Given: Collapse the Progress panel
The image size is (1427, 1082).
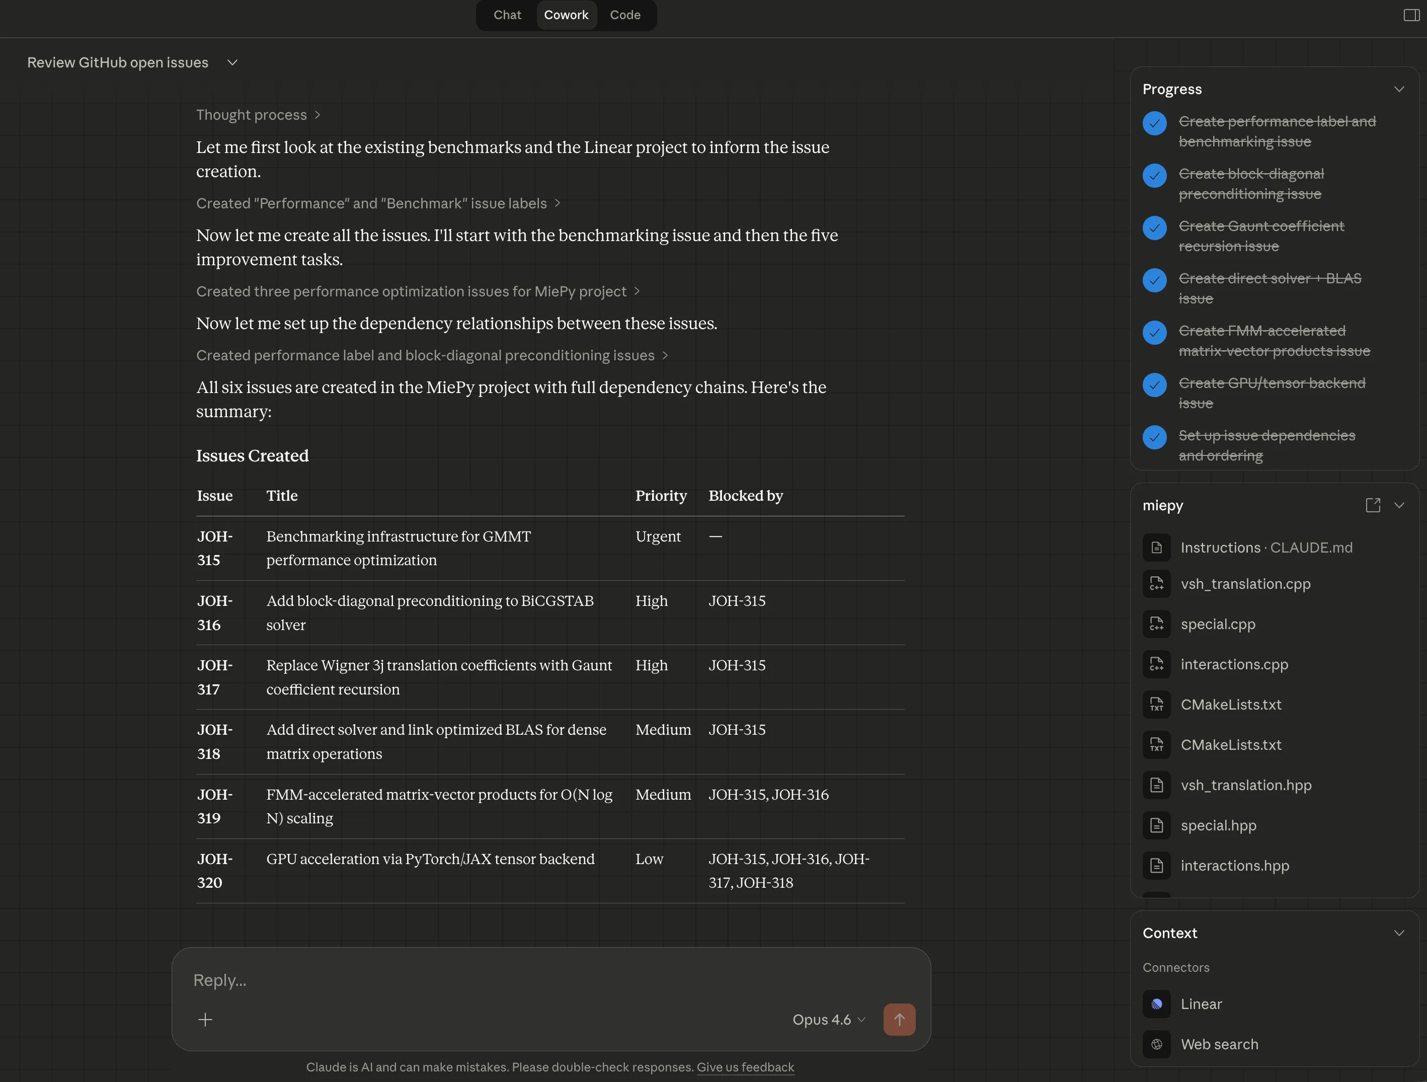Looking at the screenshot, I should (1399, 89).
